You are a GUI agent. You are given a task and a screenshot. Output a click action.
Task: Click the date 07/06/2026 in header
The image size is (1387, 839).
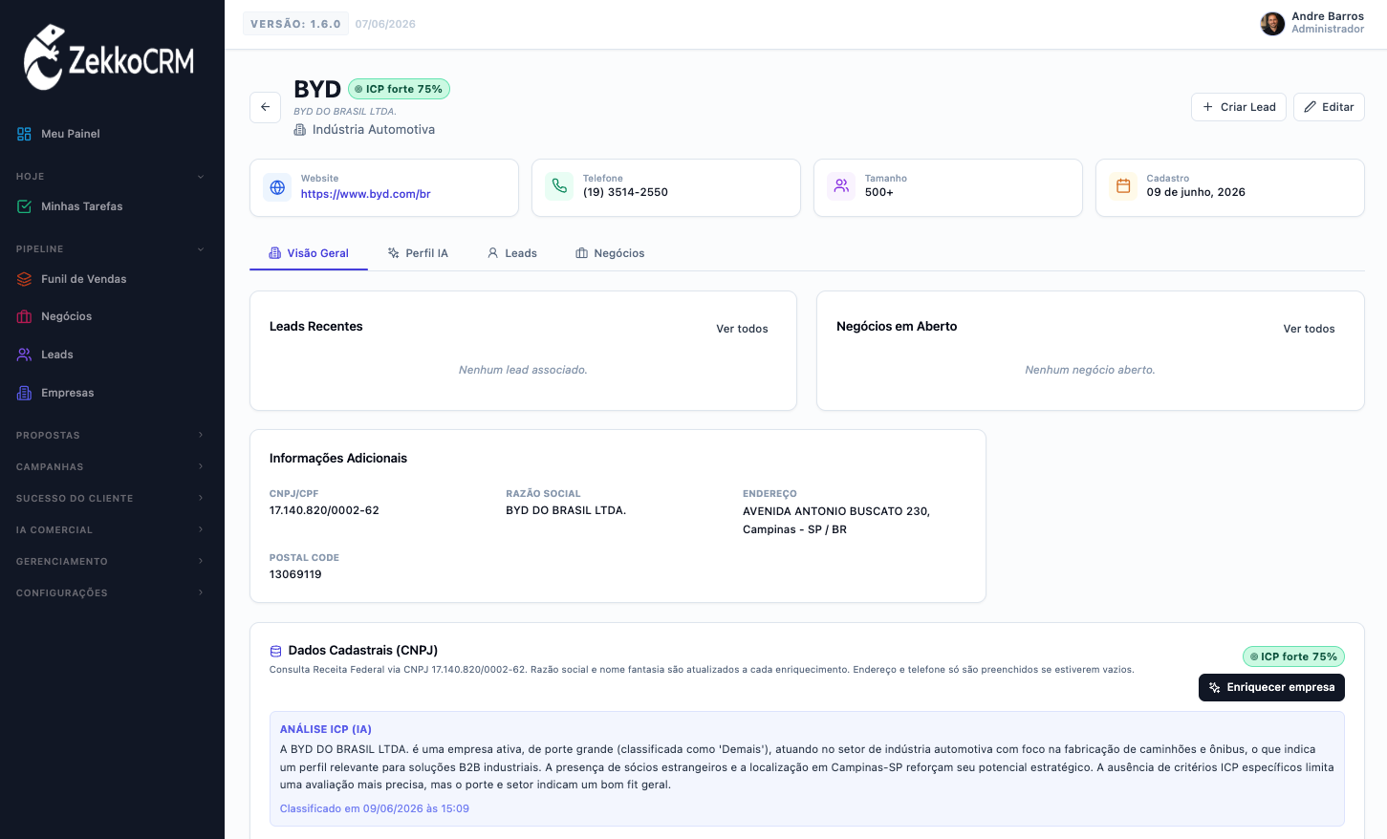coord(385,24)
